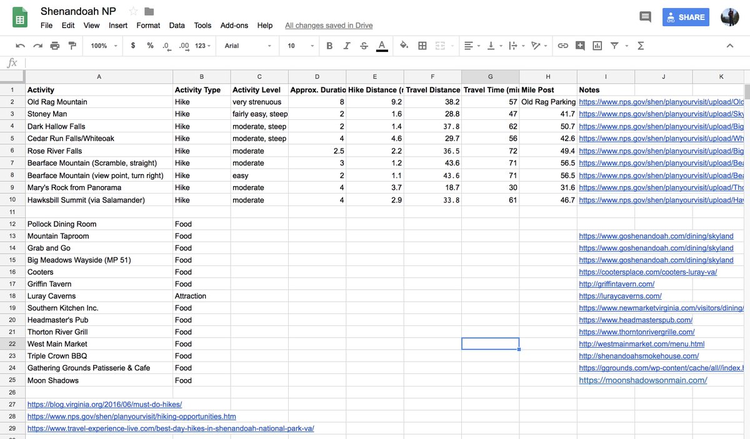Open the Add-ons menu
Screen dimensions: 750x439
234,26
